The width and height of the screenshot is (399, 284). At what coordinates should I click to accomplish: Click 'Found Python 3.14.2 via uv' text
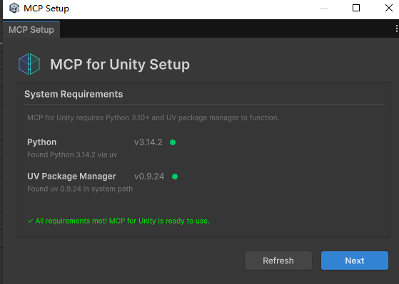coord(72,154)
